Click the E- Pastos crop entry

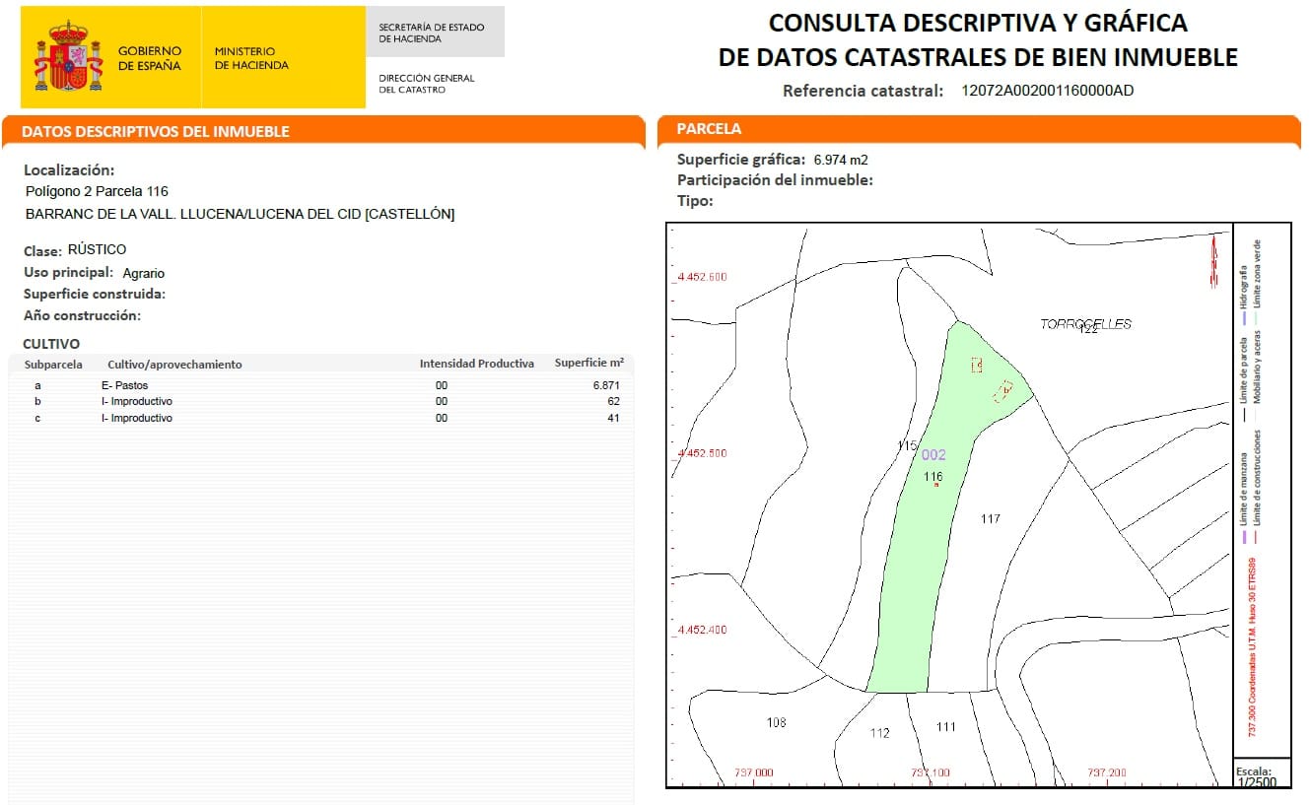pos(125,386)
